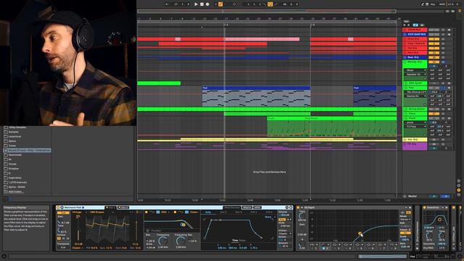
Task: Enable EQ Eight band 5 activator
Action: (x=357, y=248)
